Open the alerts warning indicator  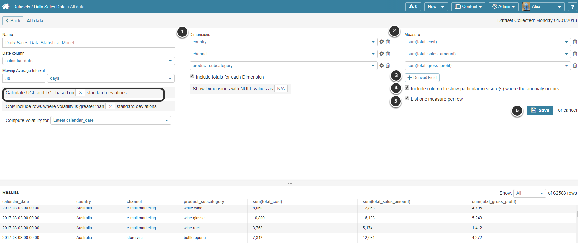413,7
